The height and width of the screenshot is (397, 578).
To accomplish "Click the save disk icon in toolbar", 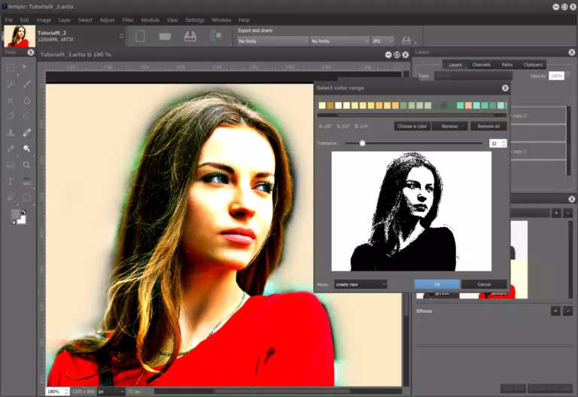I will (190, 36).
